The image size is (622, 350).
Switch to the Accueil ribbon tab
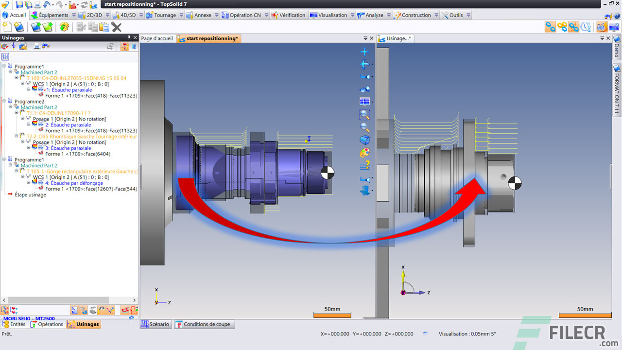tap(15, 15)
